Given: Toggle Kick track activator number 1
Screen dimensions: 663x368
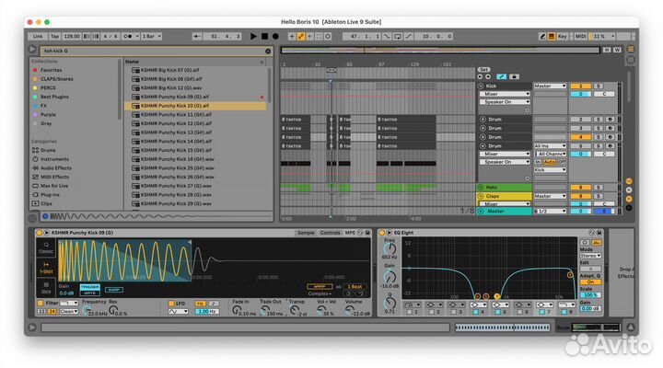Looking at the screenshot, I should (580, 86).
